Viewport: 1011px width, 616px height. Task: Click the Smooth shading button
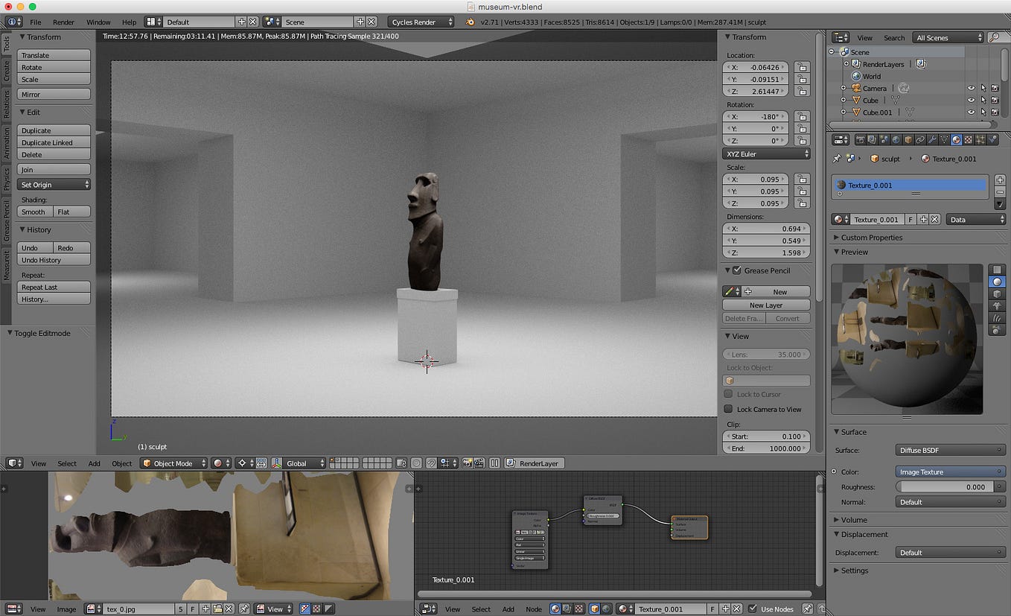[x=35, y=212]
